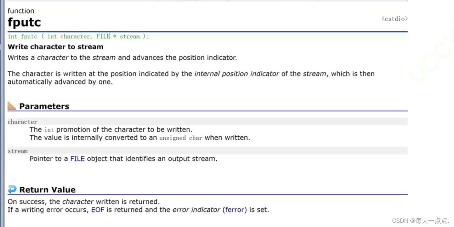This screenshot has width=454, height=227.
Task: Select the 'character' parameter name row
Action: (x=208, y=122)
